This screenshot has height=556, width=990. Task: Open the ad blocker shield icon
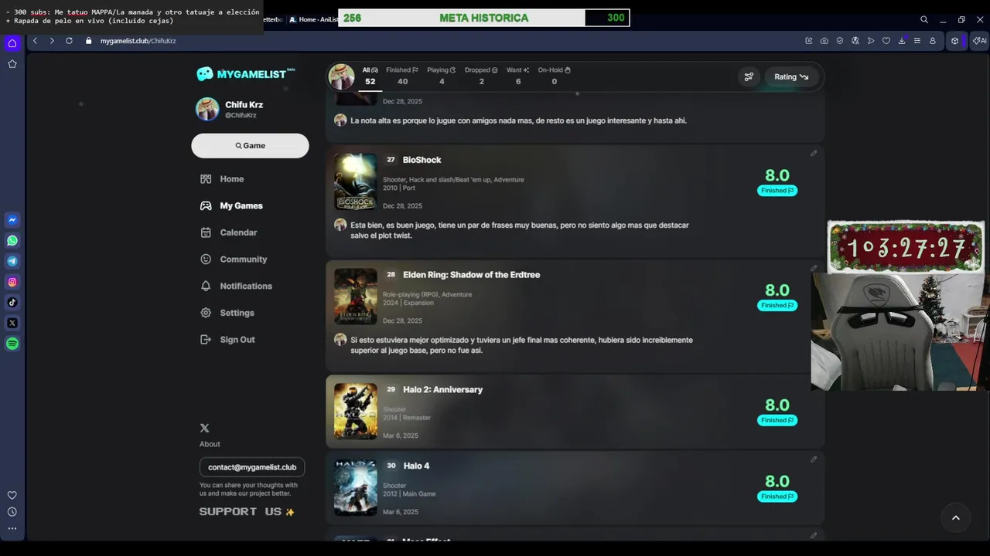tap(840, 41)
